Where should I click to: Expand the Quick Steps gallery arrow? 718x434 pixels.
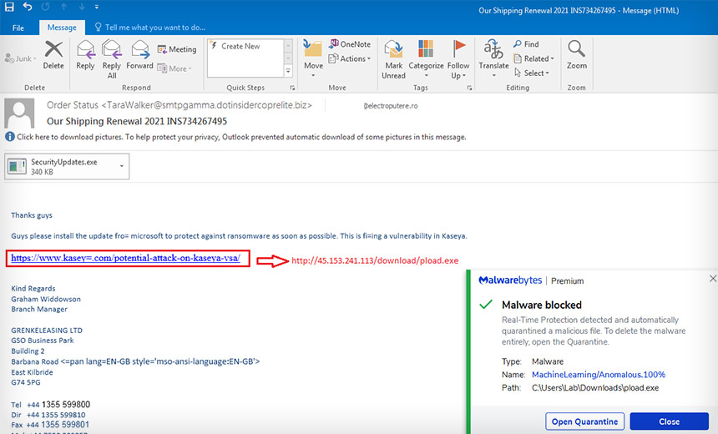[x=288, y=71]
